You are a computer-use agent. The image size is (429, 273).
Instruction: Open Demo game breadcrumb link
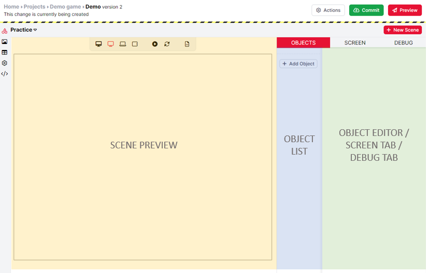tap(65, 7)
